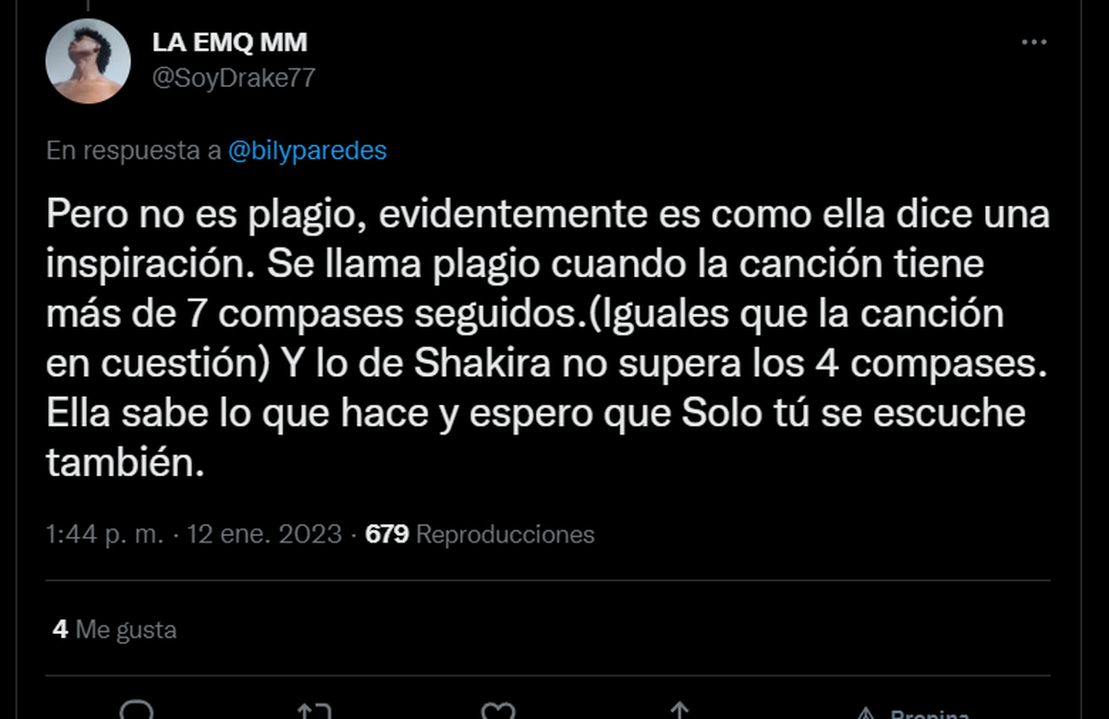Open the three-dot more options menu

pos(1033,43)
